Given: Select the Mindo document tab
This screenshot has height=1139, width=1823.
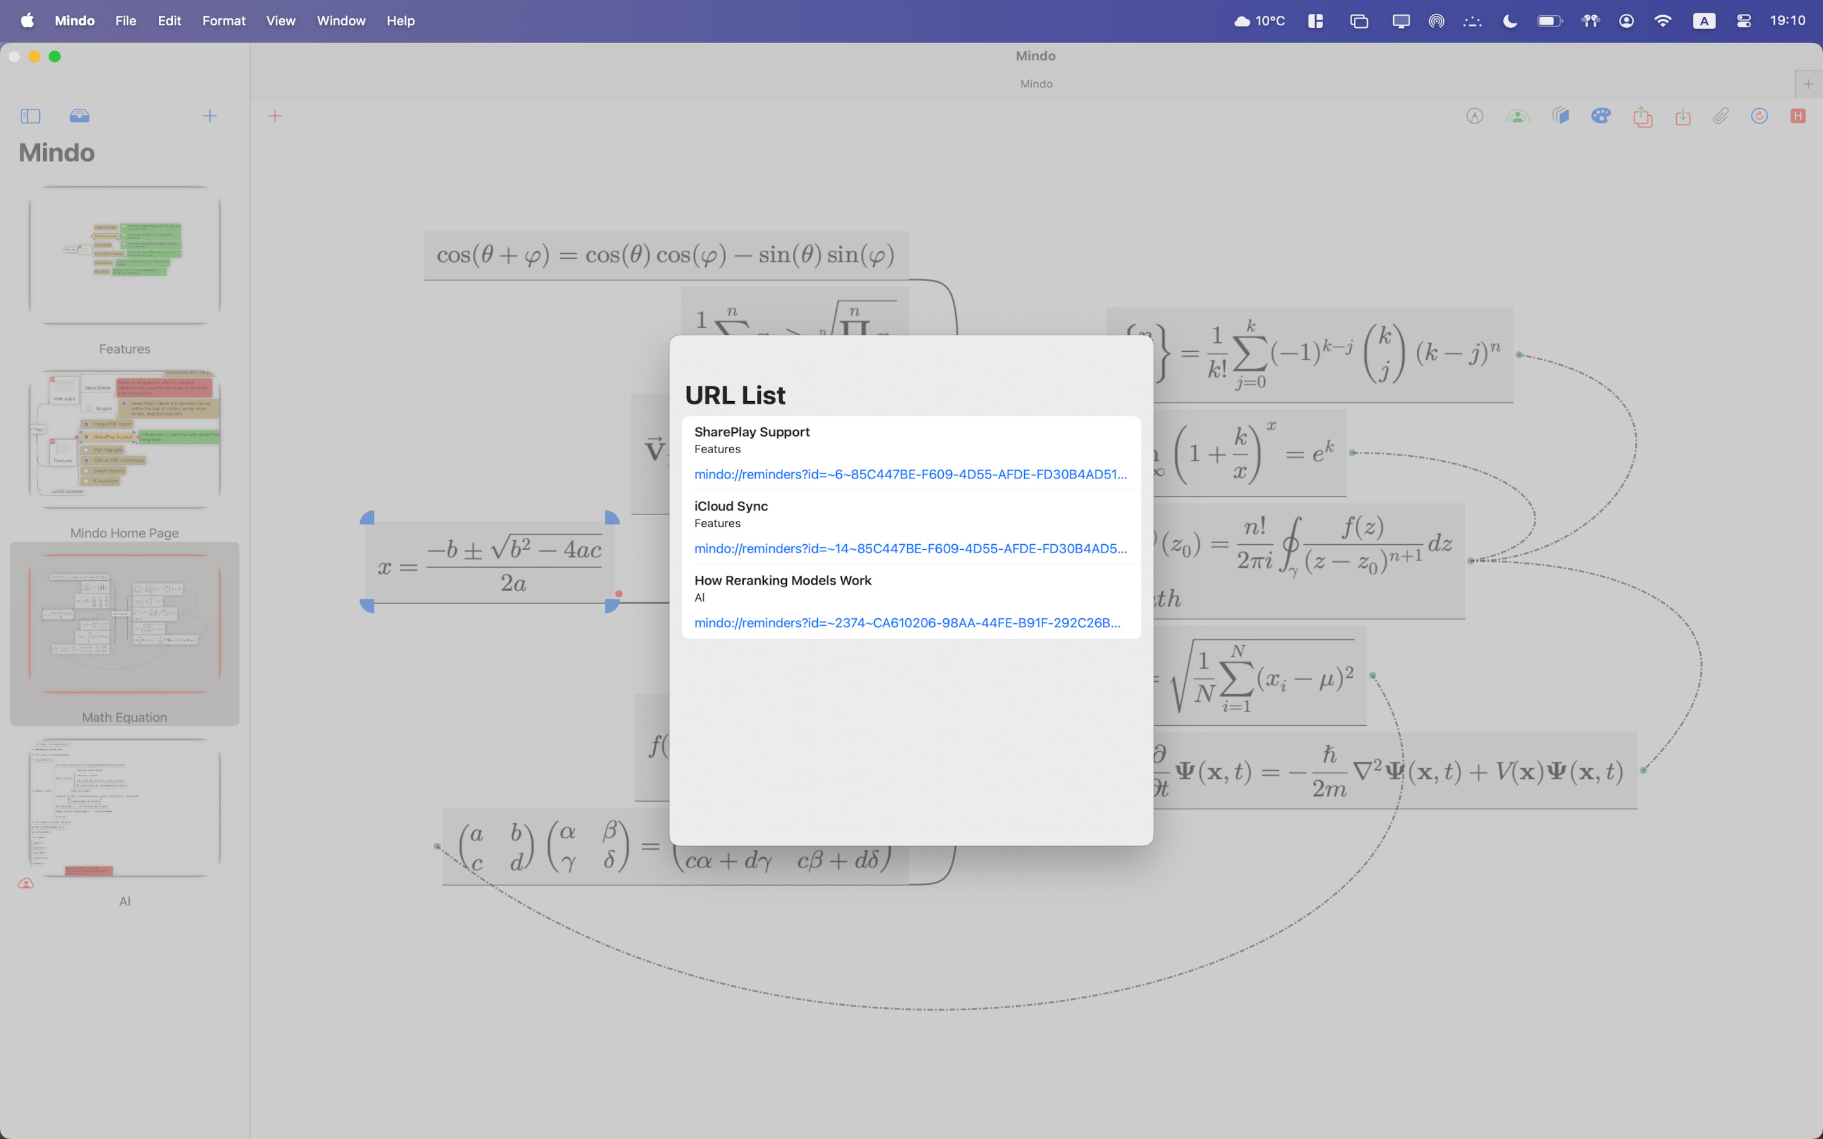Looking at the screenshot, I should pyautogui.click(x=1036, y=84).
